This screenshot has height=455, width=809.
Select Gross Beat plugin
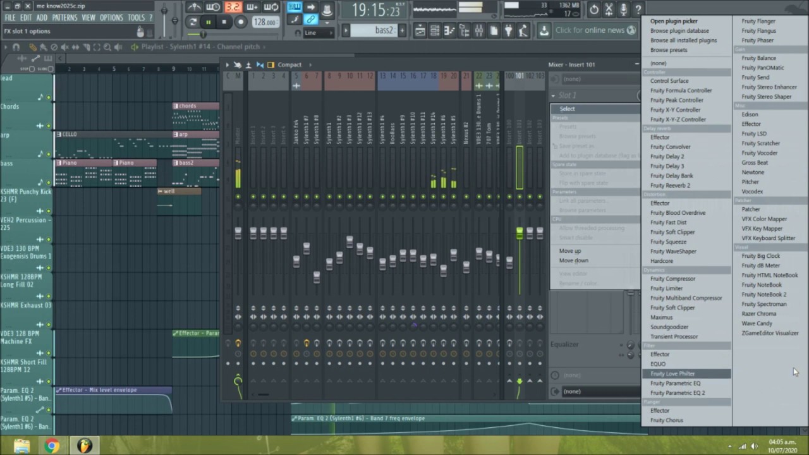click(755, 162)
